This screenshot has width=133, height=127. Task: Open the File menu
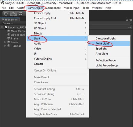point(4,8)
